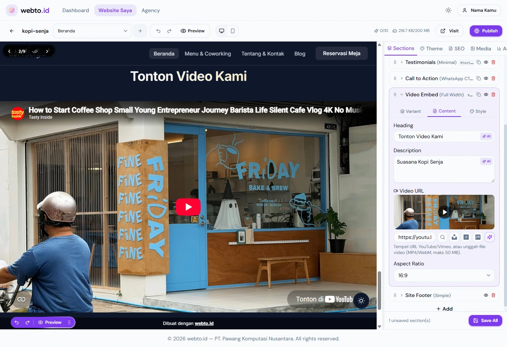The width and height of the screenshot is (507, 347).
Task: Open floating toolbar grip menu
Action: tap(69, 322)
